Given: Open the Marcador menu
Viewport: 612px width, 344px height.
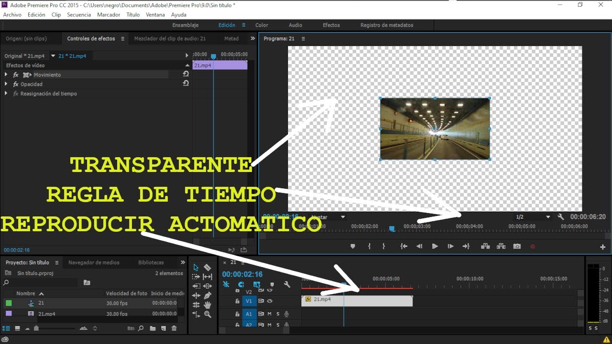Looking at the screenshot, I should (109, 15).
